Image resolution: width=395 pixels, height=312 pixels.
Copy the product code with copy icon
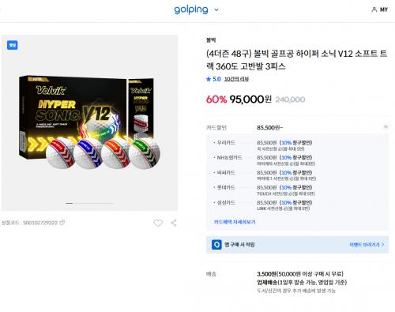click(62, 223)
